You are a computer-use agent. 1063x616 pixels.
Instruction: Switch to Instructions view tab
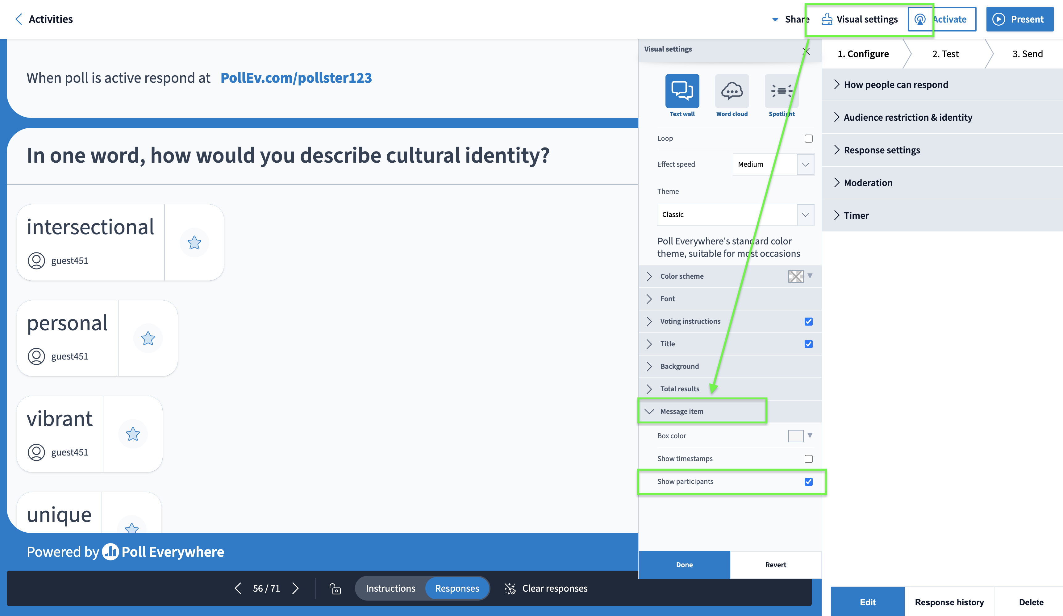(x=390, y=589)
